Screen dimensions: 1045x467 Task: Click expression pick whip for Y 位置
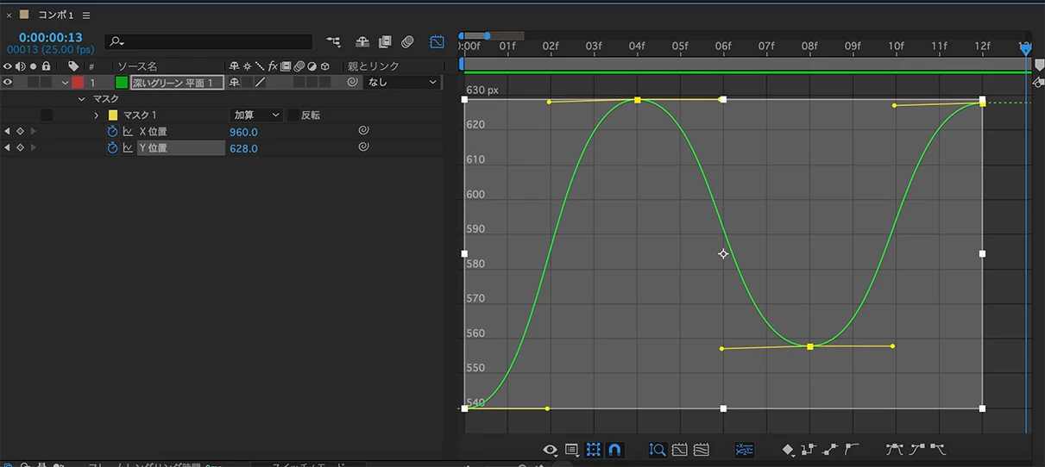click(364, 147)
